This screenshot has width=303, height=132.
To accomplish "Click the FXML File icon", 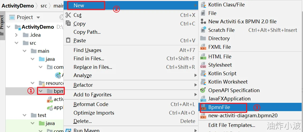I will [203, 47].
